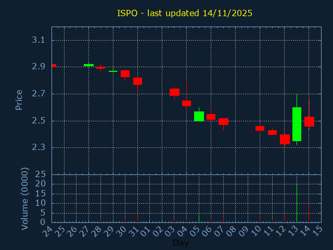This screenshot has width=333, height=250.
Task: Select the red candle on day 04
Action: click(186, 103)
